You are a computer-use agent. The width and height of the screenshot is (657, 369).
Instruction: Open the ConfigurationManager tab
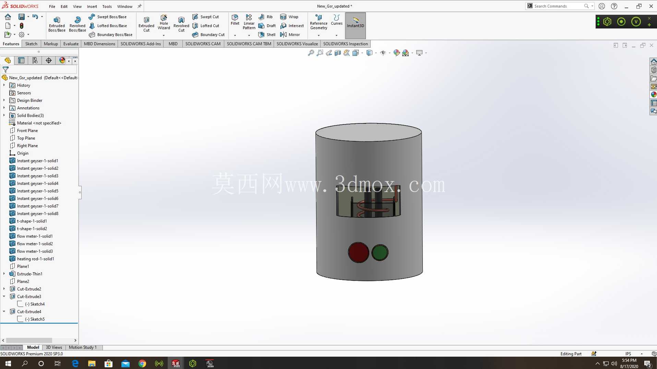coord(35,60)
